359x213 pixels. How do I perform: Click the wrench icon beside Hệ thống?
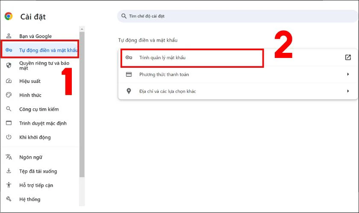click(x=9, y=199)
